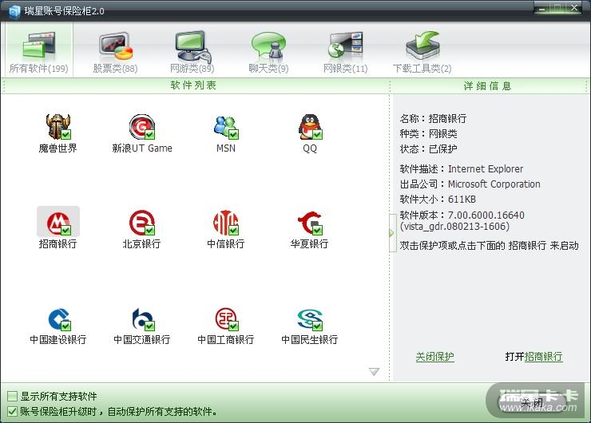
Task: Enable 显示所有支持软件 checkbox
Action: point(12,396)
